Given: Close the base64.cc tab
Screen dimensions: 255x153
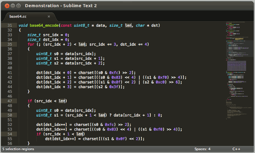Looking at the screenshot, I should (48, 17).
